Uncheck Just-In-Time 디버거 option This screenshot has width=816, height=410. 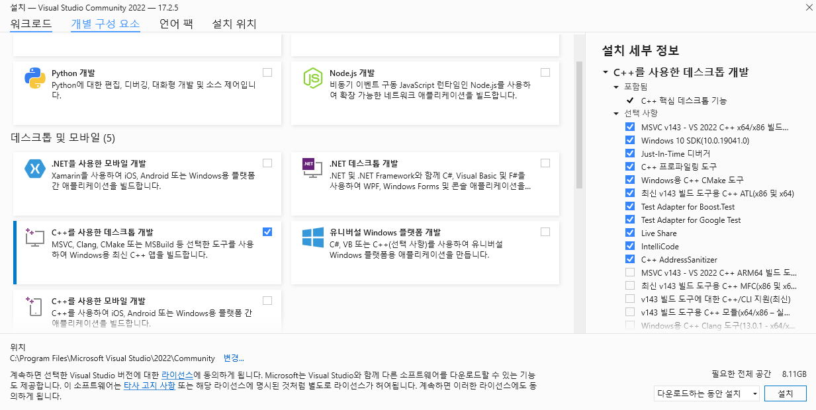630,153
